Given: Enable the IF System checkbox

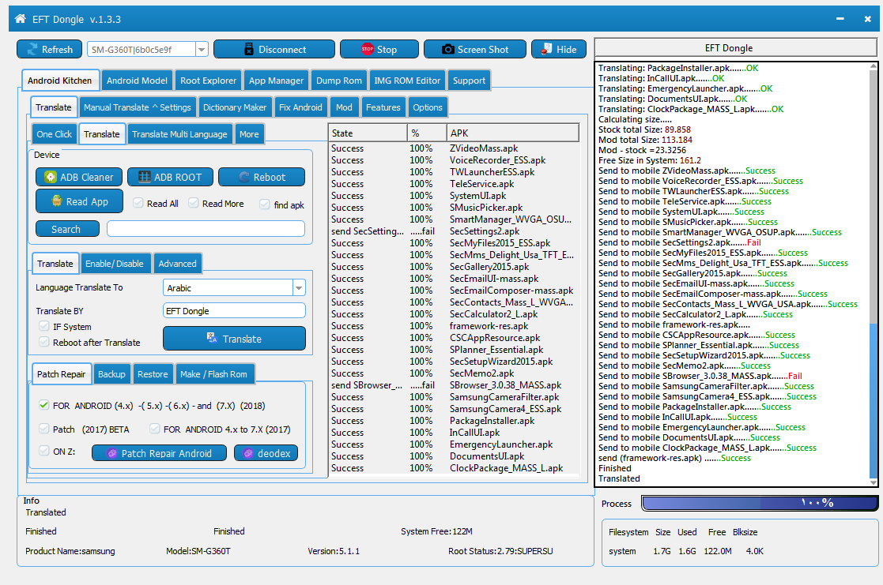Looking at the screenshot, I should click(44, 326).
